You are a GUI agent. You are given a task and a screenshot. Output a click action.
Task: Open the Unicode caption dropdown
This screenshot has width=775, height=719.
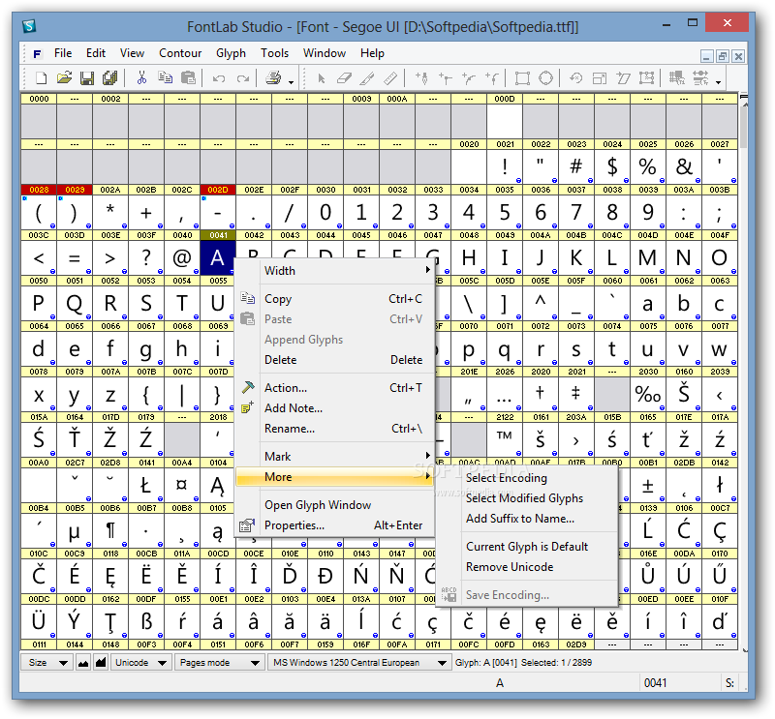pos(140,663)
